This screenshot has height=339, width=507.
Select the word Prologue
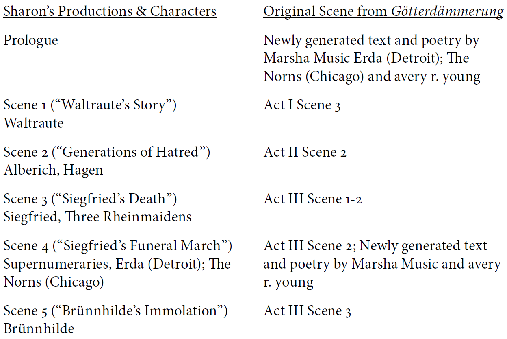31,41
